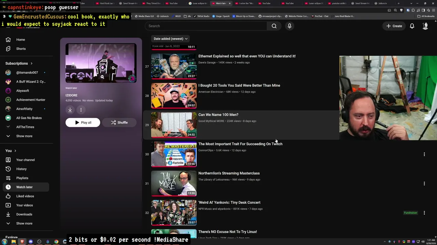Open Discord from the taskbar
The image size is (437, 245).
tap(30, 242)
